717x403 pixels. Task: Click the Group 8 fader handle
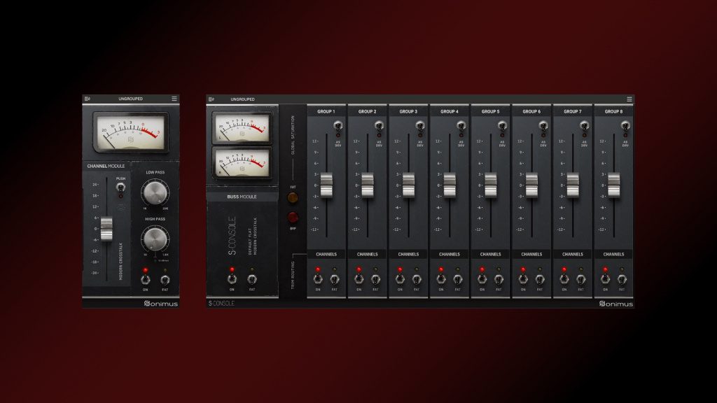tap(614, 185)
